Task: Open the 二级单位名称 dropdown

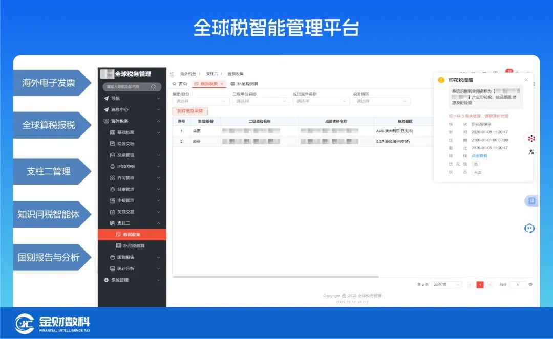Action: (261, 101)
